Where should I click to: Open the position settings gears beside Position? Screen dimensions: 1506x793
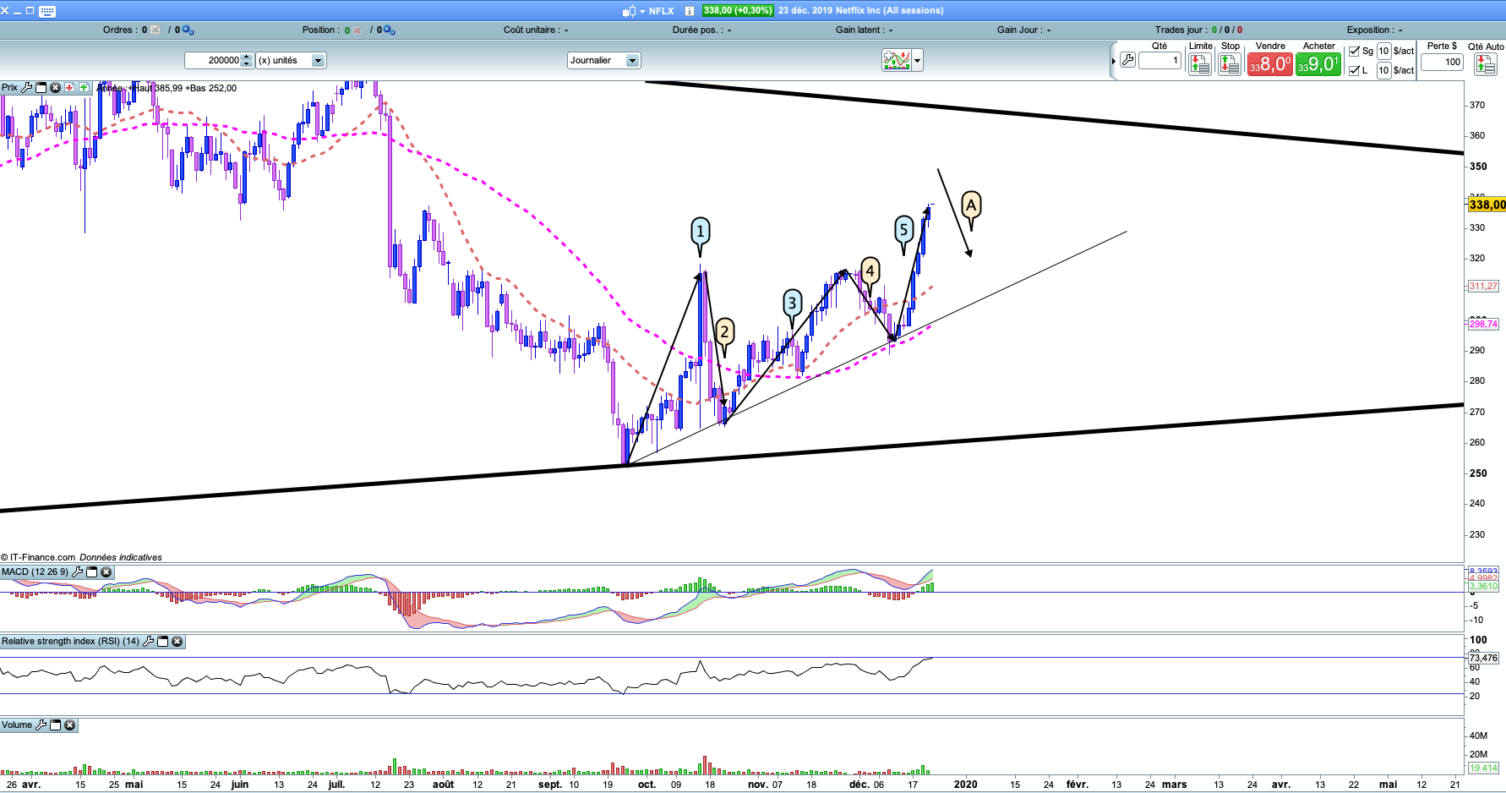[390, 30]
